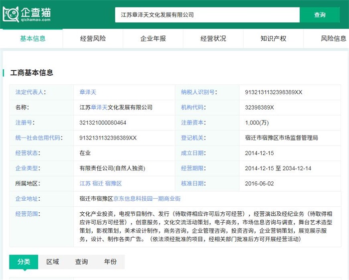Click the company type 有限责任公司(自然人独资)
Viewport: 349px width, 280px height.
coord(112,168)
